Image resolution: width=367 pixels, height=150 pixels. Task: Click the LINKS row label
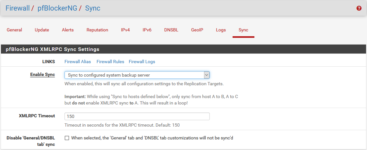(x=49, y=62)
